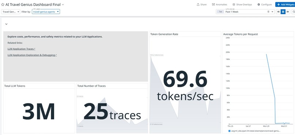Click the avg:ml_obs.span.llm.total.tokens legend entry
Viewport: 295px width, 135px height.
pos(256,131)
